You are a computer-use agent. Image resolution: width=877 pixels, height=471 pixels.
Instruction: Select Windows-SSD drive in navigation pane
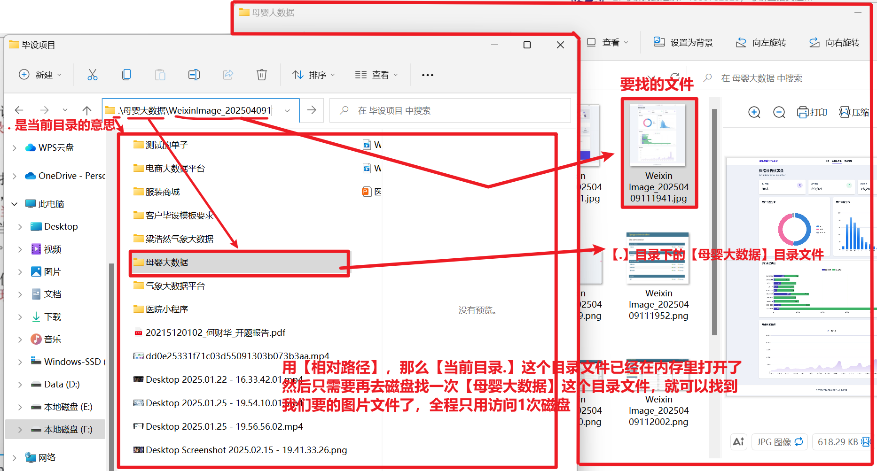[67, 362]
